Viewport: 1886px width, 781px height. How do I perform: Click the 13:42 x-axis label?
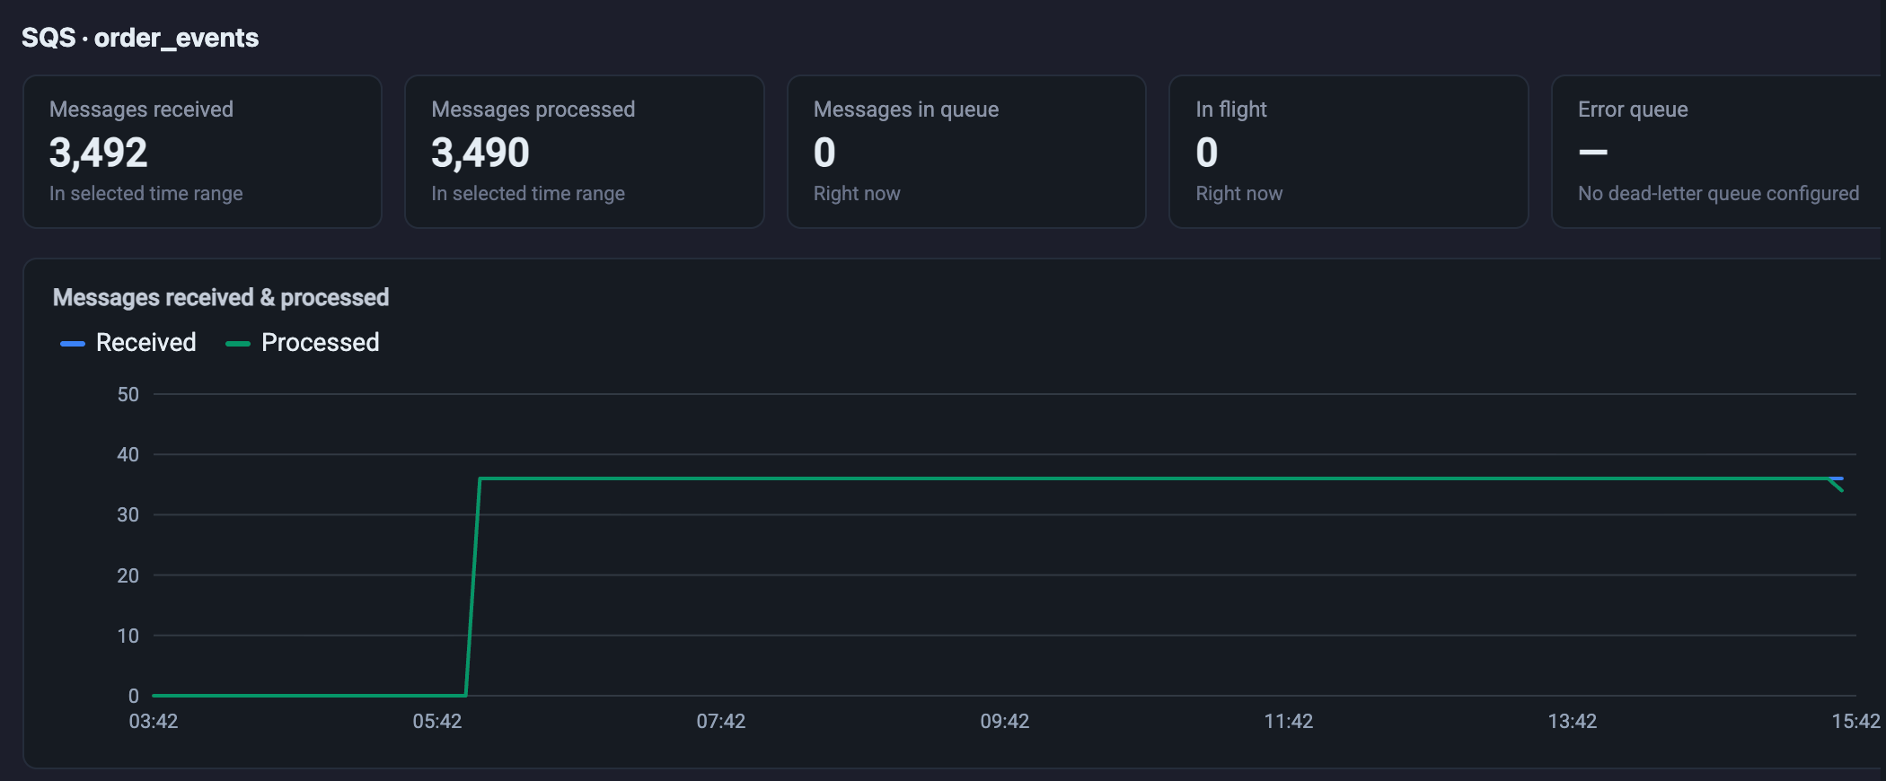pyautogui.click(x=1573, y=722)
